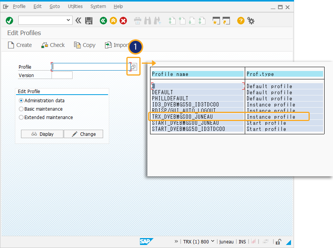Click the Change button
Viewport: 333px width, 248px height.
84,134
